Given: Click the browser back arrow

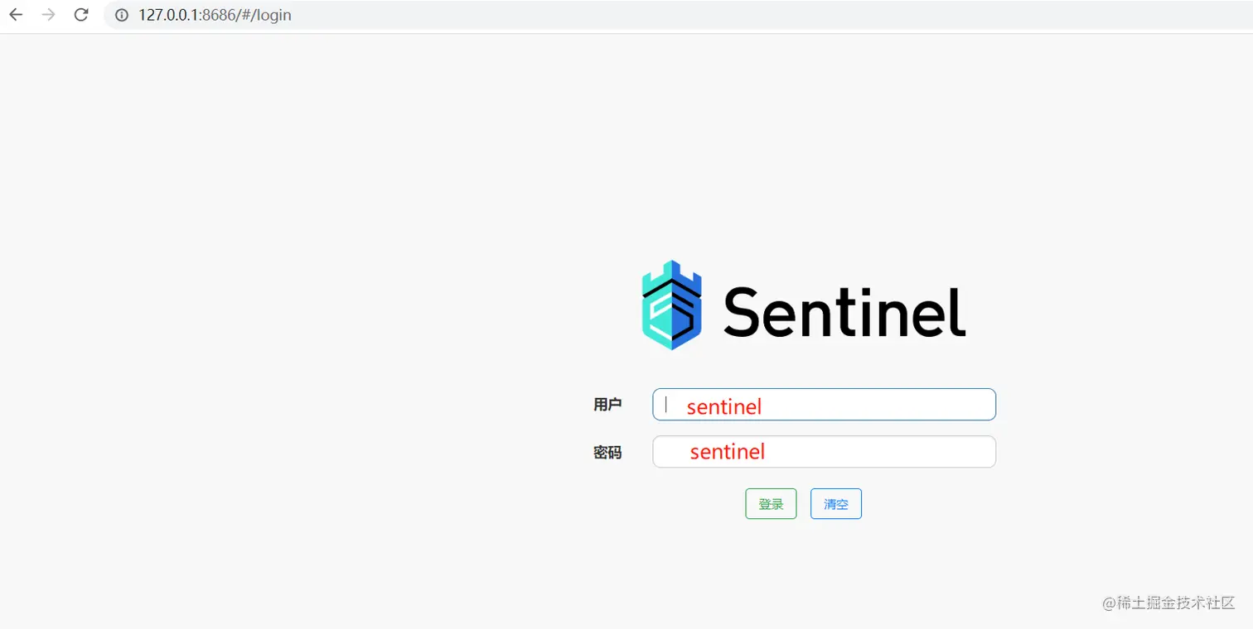Looking at the screenshot, I should click(x=16, y=15).
